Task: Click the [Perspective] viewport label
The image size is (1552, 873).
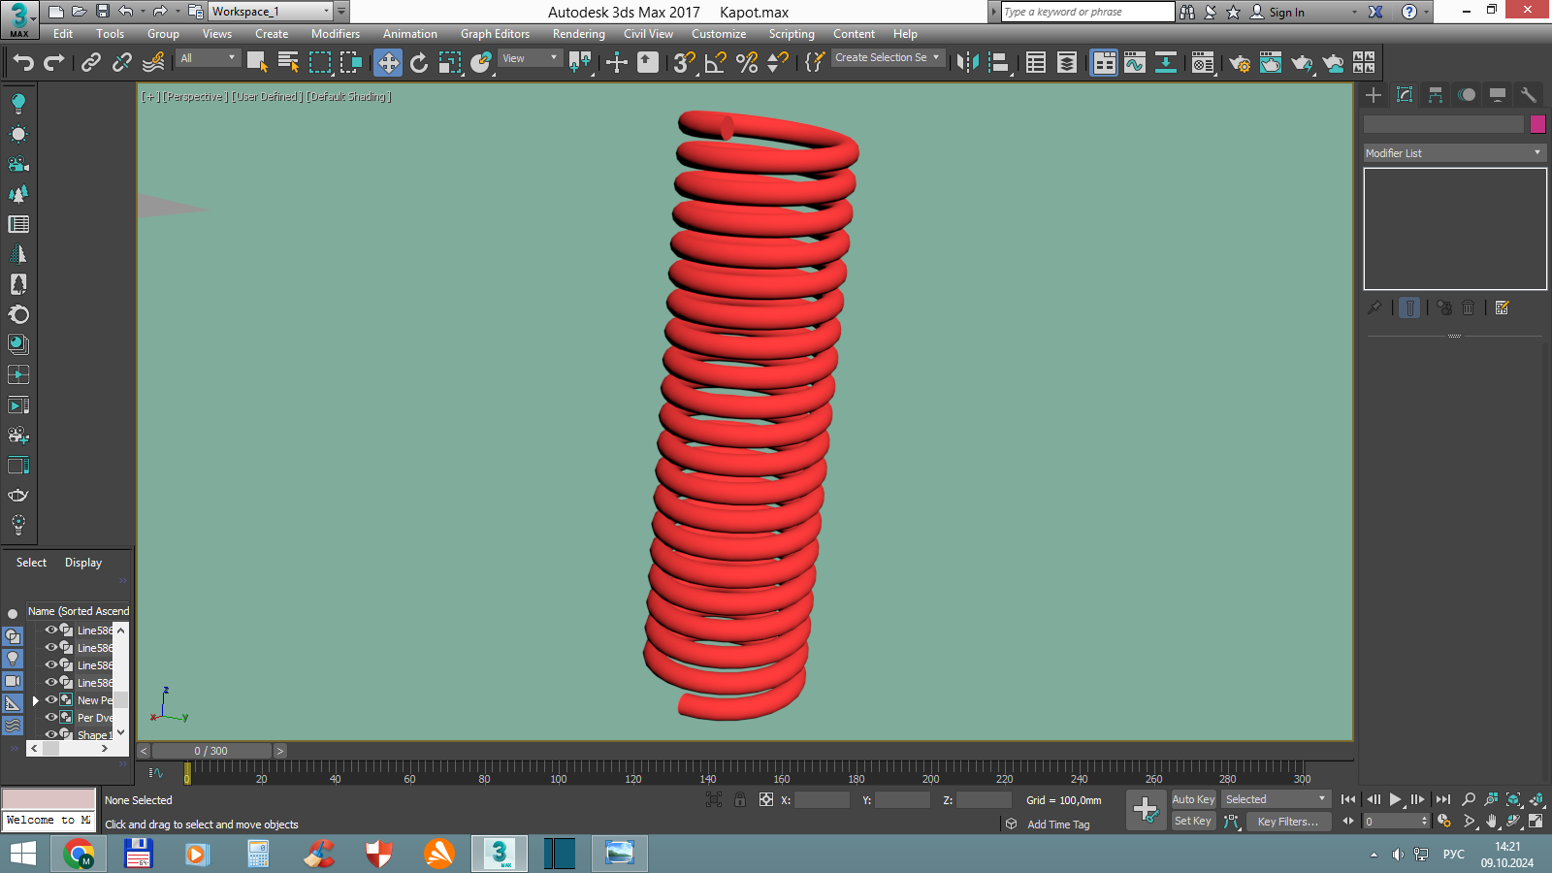Action: click(x=194, y=96)
